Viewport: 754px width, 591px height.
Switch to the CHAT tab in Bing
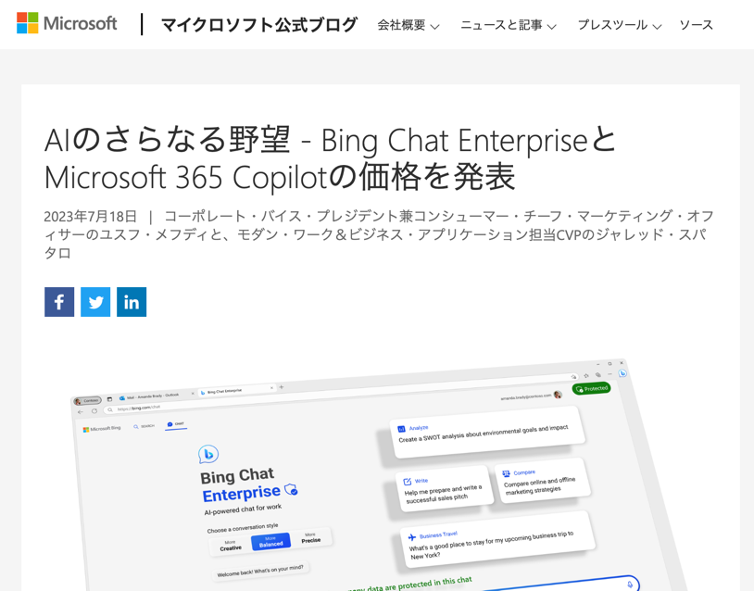[176, 425]
